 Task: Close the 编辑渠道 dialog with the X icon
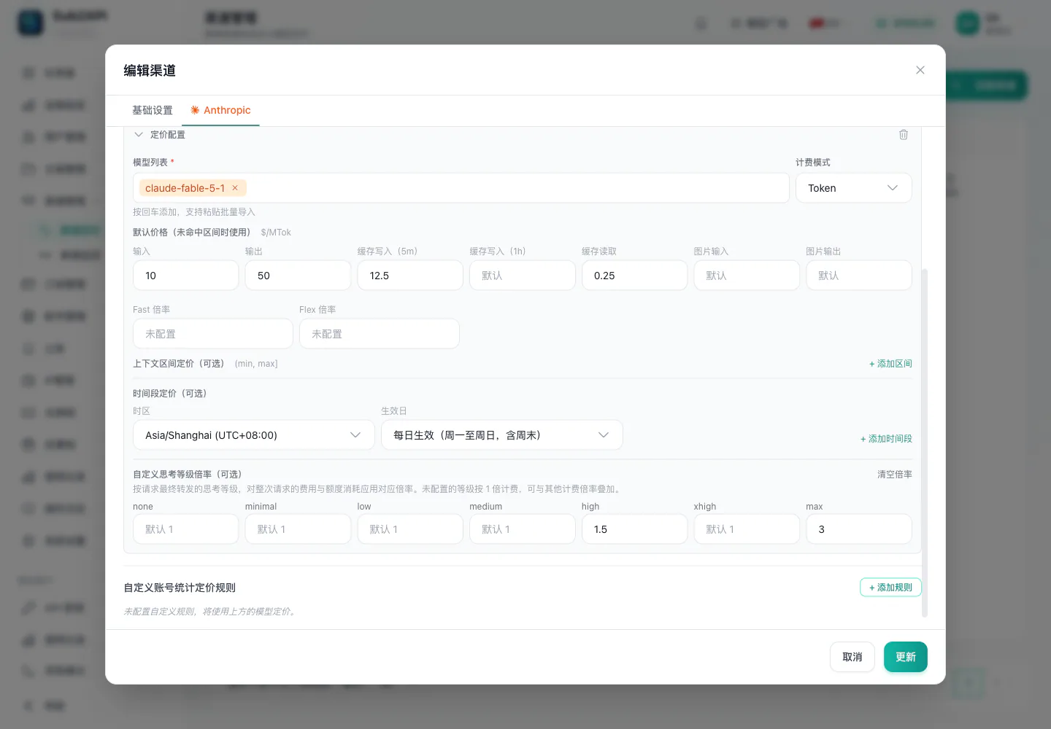point(920,70)
